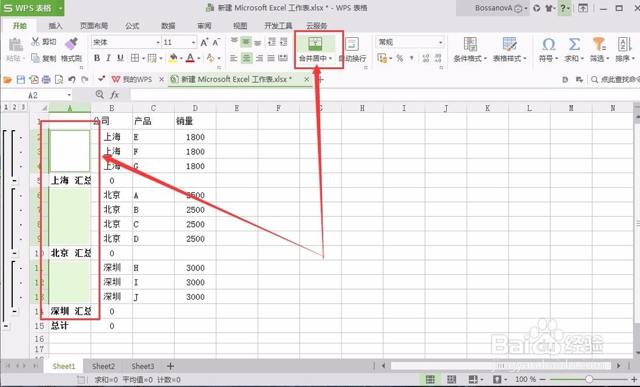Open the 插入 ribbon tab
Image resolution: width=640 pixels, height=387 pixels.
tap(56, 26)
